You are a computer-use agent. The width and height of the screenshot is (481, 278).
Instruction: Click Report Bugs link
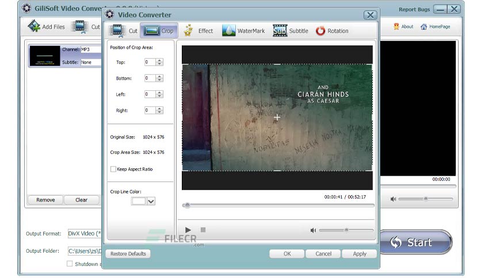tap(414, 10)
